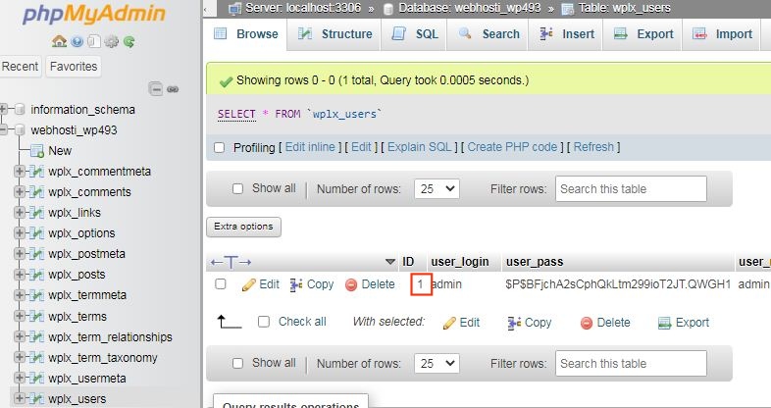The width and height of the screenshot is (771, 408).
Task: Enable lower Show all checkbox
Action: (x=238, y=363)
